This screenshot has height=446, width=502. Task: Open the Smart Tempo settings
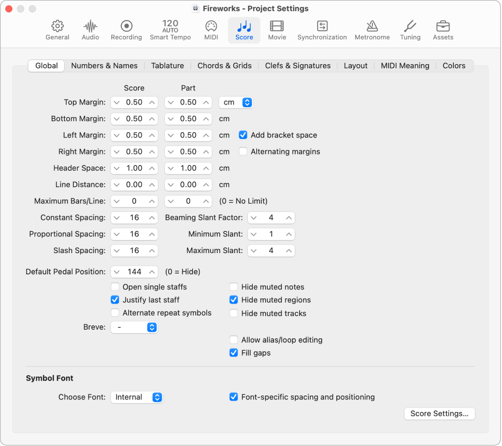tap(170, 29)
